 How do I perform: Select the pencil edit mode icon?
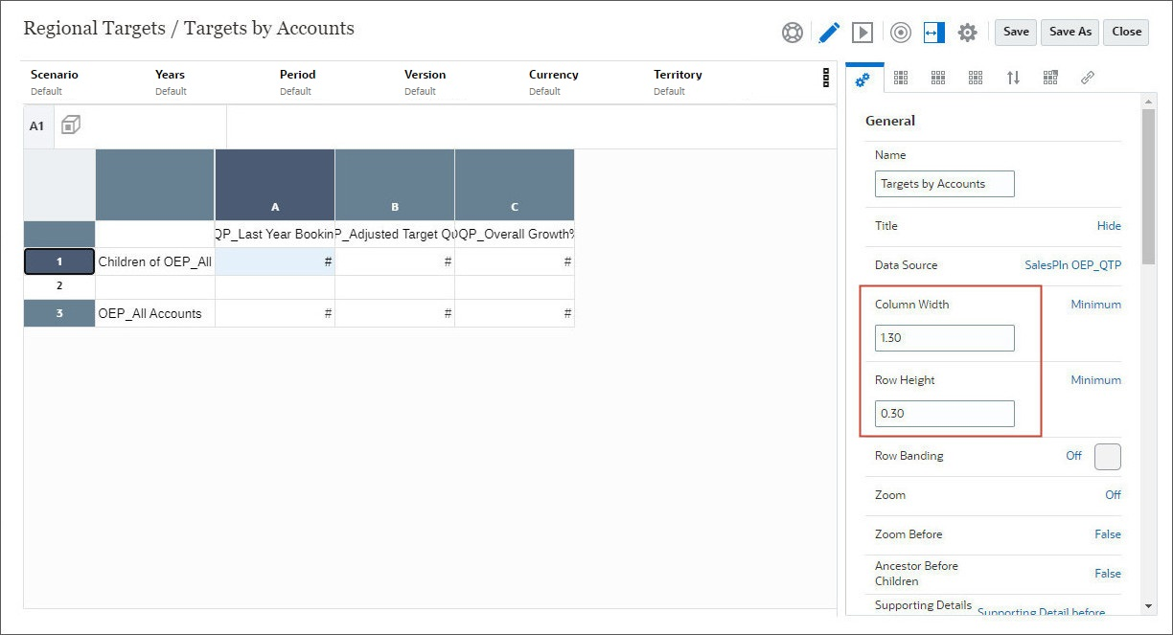[829, 33]
